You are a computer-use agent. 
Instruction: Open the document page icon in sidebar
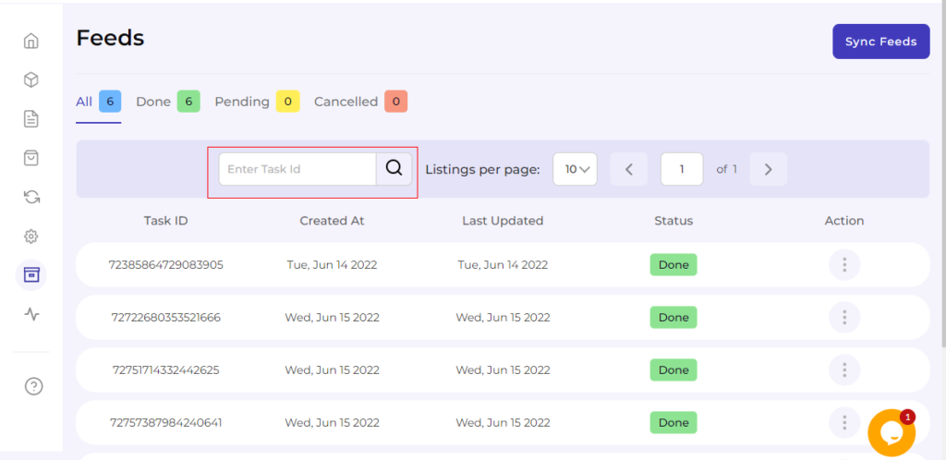click(x=31, y=118)
